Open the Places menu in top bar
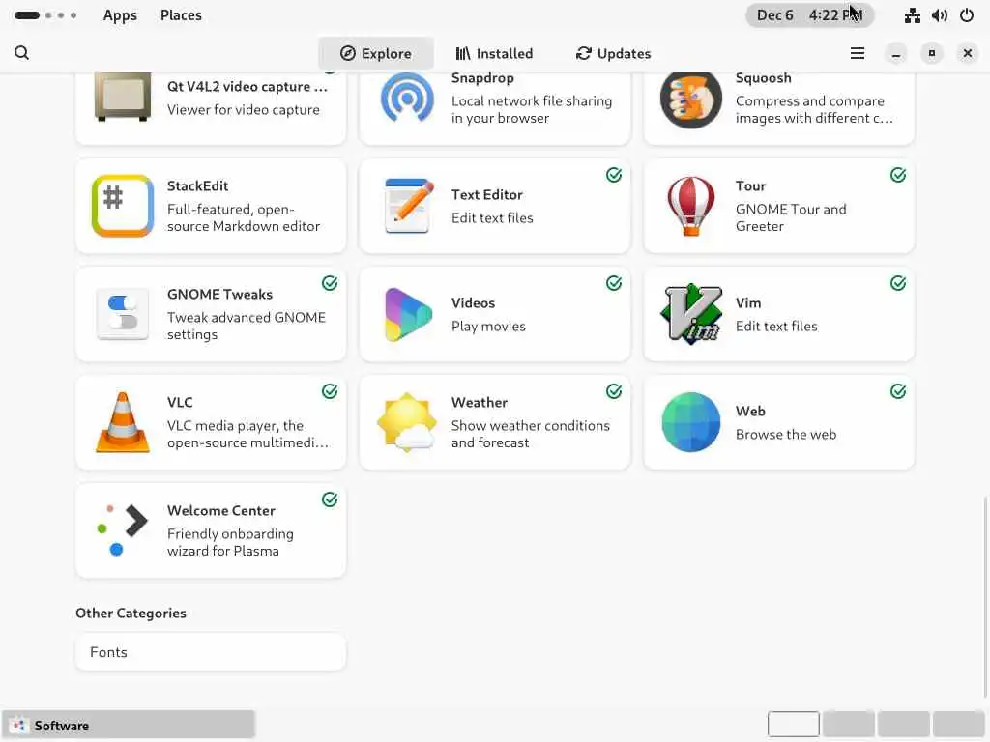 tap(181, 15)
